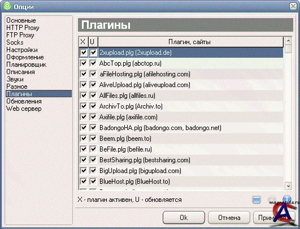Toggle X active checkbox for 2xupload.plg
The image size is (300, 229).
click(84, 53)
